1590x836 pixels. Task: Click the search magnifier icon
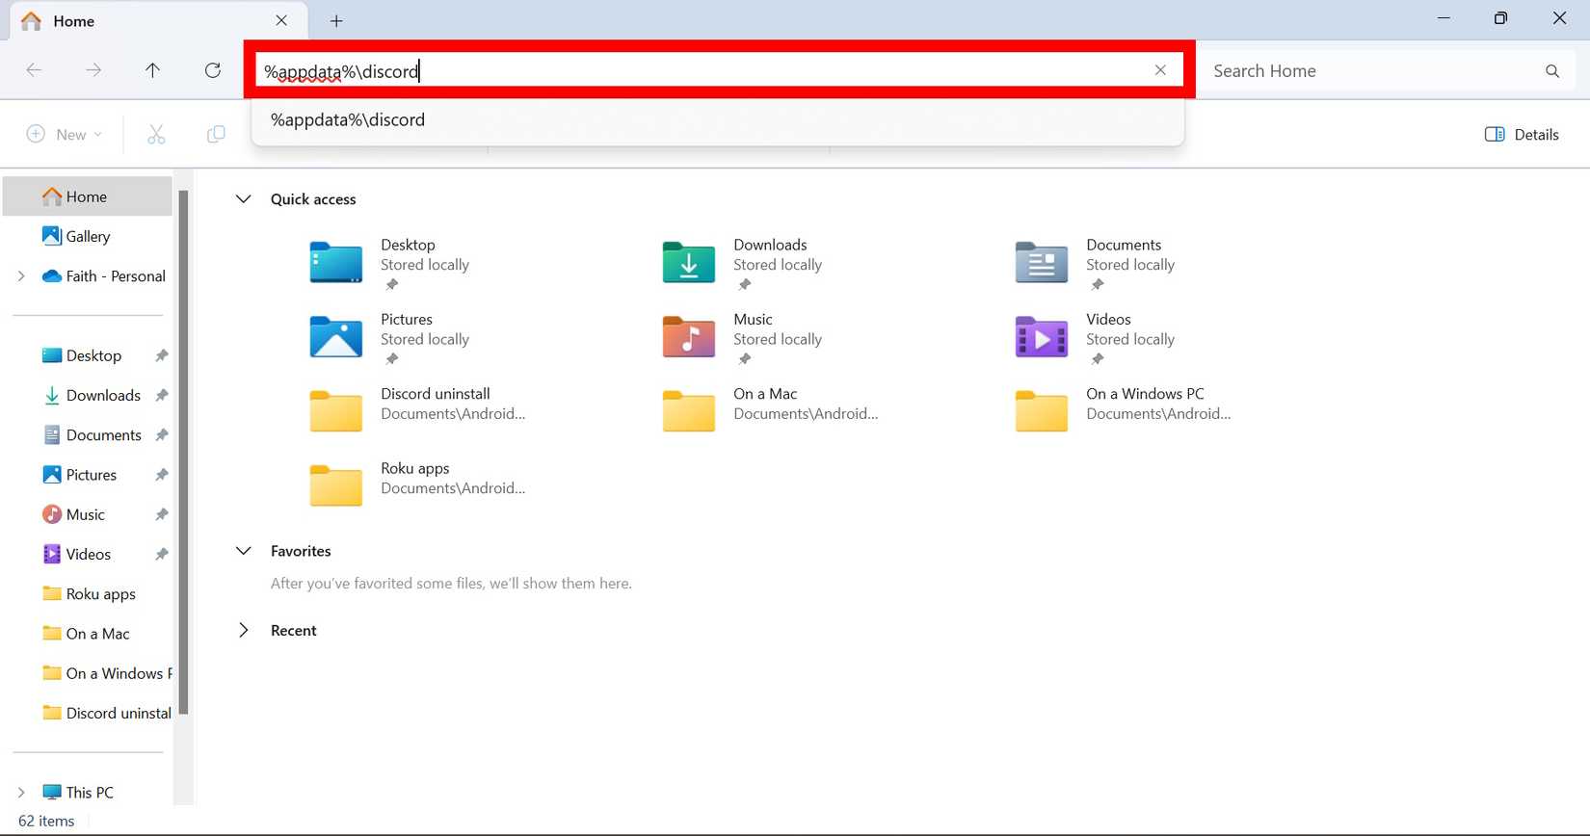click(1551, 71)
